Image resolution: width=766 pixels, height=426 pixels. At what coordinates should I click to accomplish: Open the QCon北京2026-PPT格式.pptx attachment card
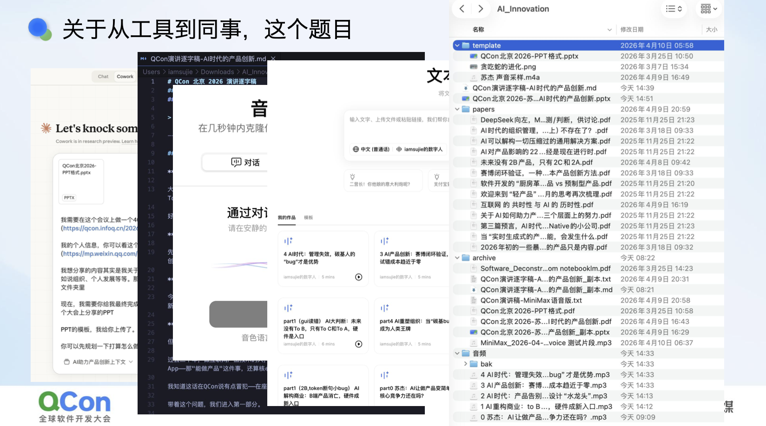[81, 181]
